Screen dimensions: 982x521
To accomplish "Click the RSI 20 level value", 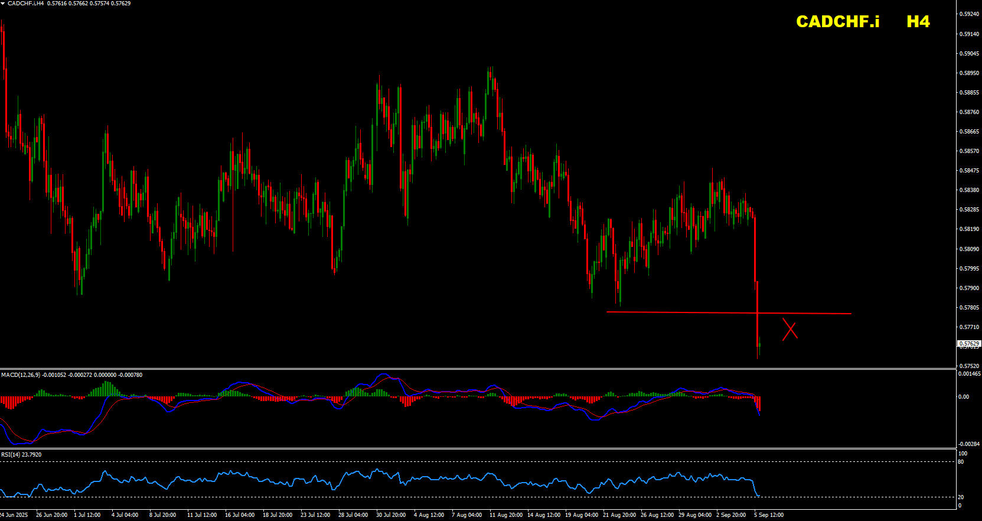I will point(961,497).
